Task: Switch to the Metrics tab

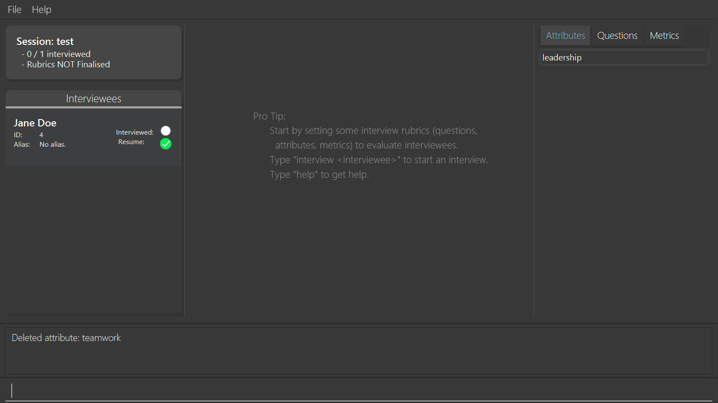Action: (664, 35)
